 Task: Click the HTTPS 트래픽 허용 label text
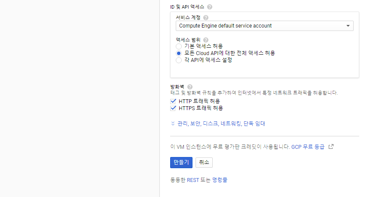point(201,108)
